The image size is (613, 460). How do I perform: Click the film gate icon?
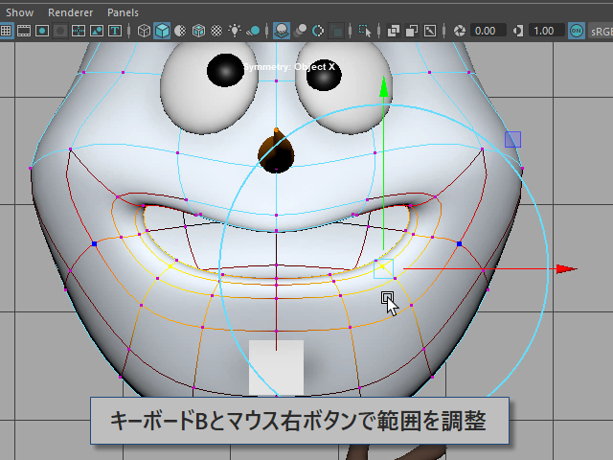(x=25, y=31)
